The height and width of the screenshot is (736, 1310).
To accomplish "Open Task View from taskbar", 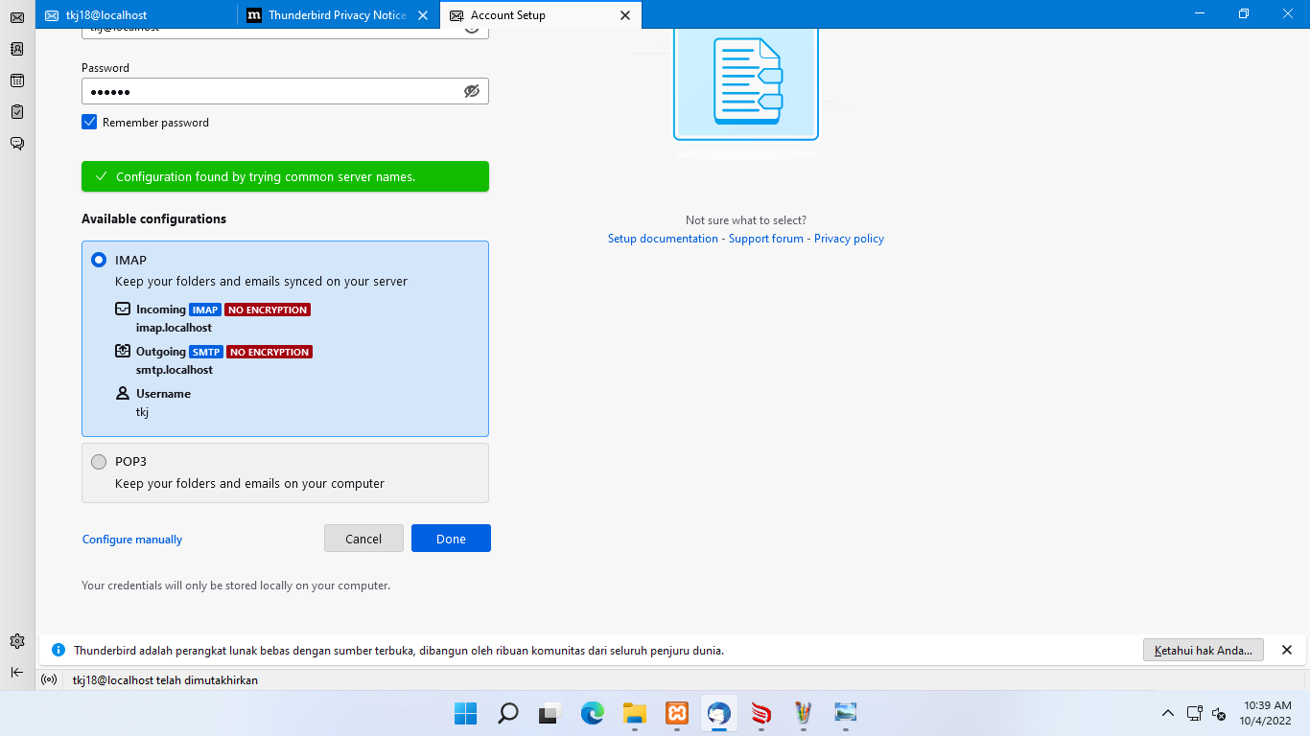I will [550, 713].
